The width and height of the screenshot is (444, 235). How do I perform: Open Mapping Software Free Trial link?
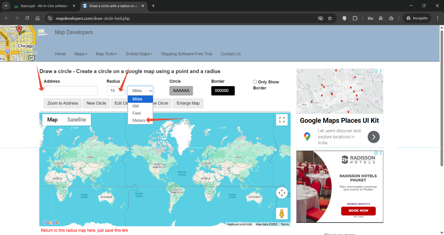coord(186,54)
